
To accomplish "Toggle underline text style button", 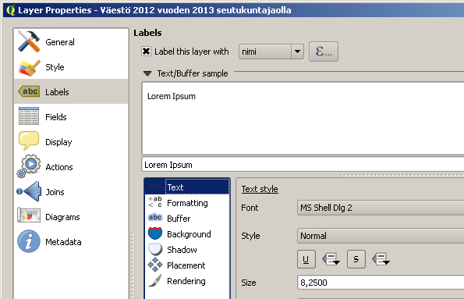I will (306, 259).
